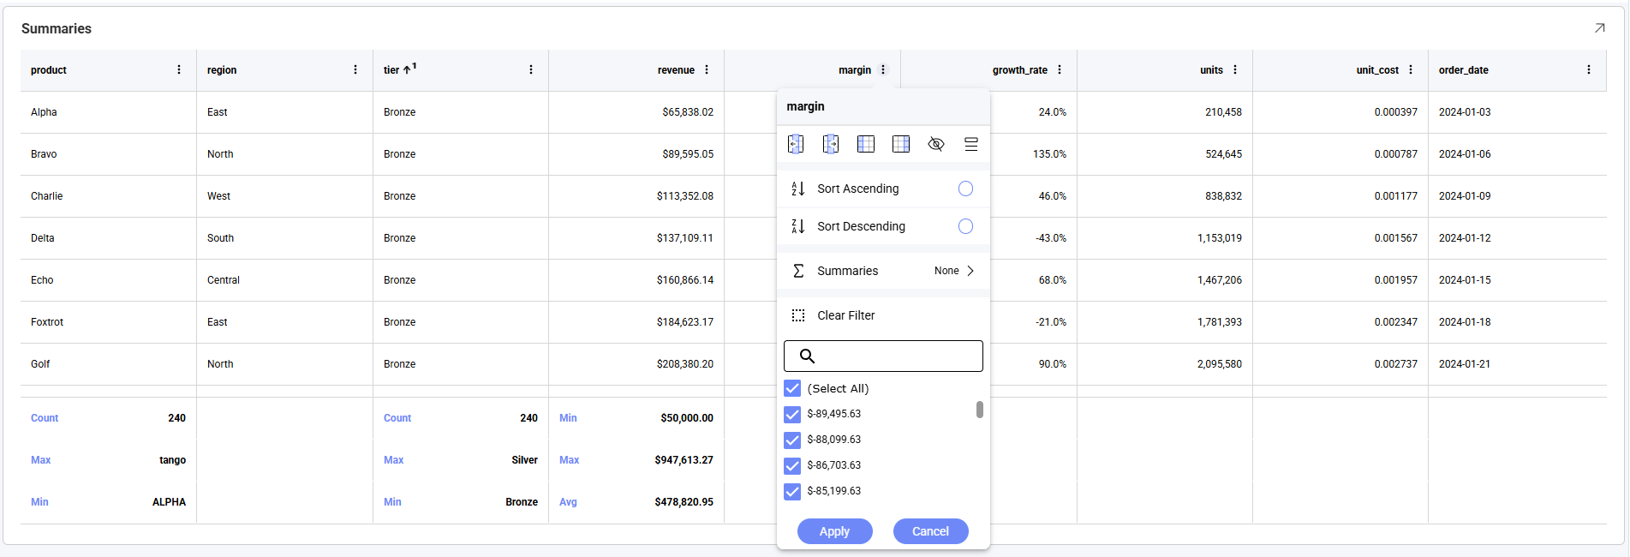This screenshot has width=1630, height=557.
Task: Click the filter list scrollbar thumb
Action: 980,410
